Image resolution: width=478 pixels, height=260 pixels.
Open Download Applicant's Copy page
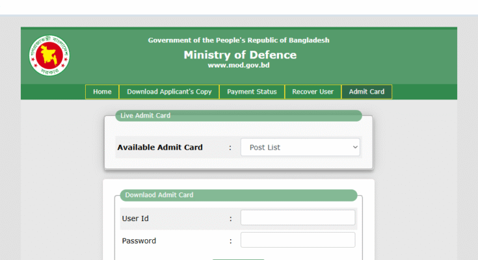pos(169,92)
